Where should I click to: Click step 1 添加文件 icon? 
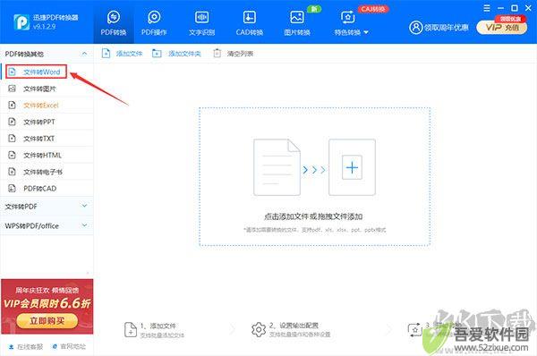click(131, 330)
